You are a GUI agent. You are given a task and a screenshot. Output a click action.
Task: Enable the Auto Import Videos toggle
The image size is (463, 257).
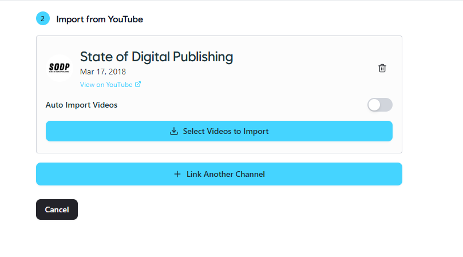[380, 105]
